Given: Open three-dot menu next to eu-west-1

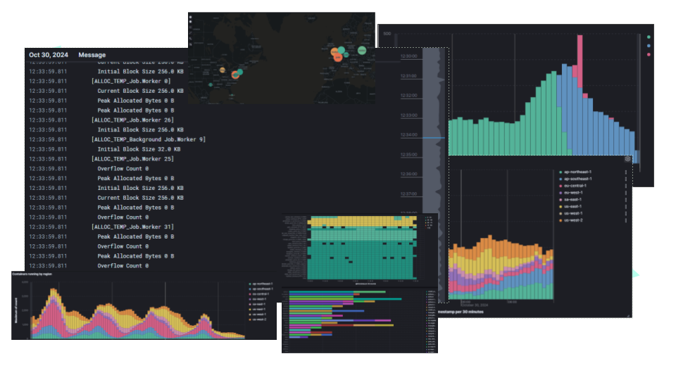Looking at the screenshot, I should click(x=625, y=192).
